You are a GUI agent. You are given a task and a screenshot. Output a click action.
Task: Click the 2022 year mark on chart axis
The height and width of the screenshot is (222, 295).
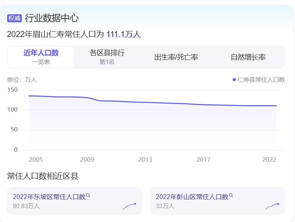[x=269, y=160]
